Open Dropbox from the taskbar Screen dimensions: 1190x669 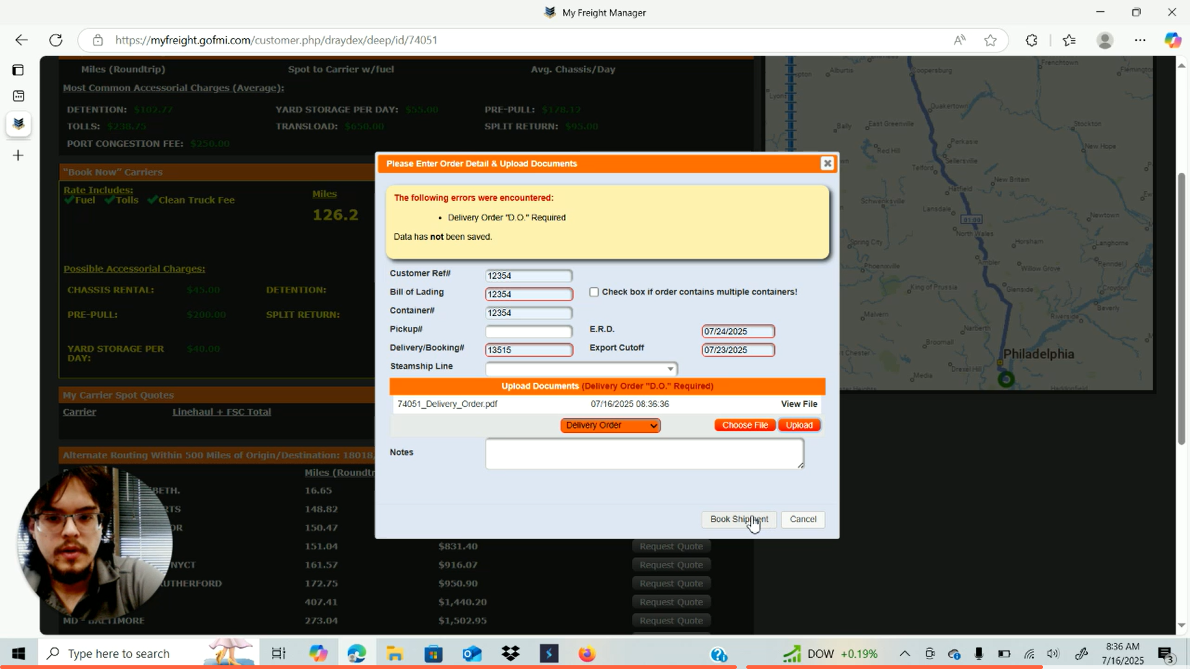click(511, 654)
